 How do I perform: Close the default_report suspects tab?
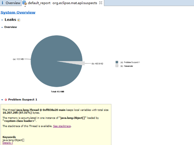pyautogui.click(x=101, y=3)
